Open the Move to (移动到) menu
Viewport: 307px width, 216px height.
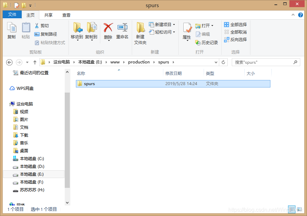click(77, 31)
